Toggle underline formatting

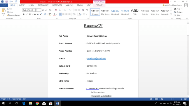(30, 14)
